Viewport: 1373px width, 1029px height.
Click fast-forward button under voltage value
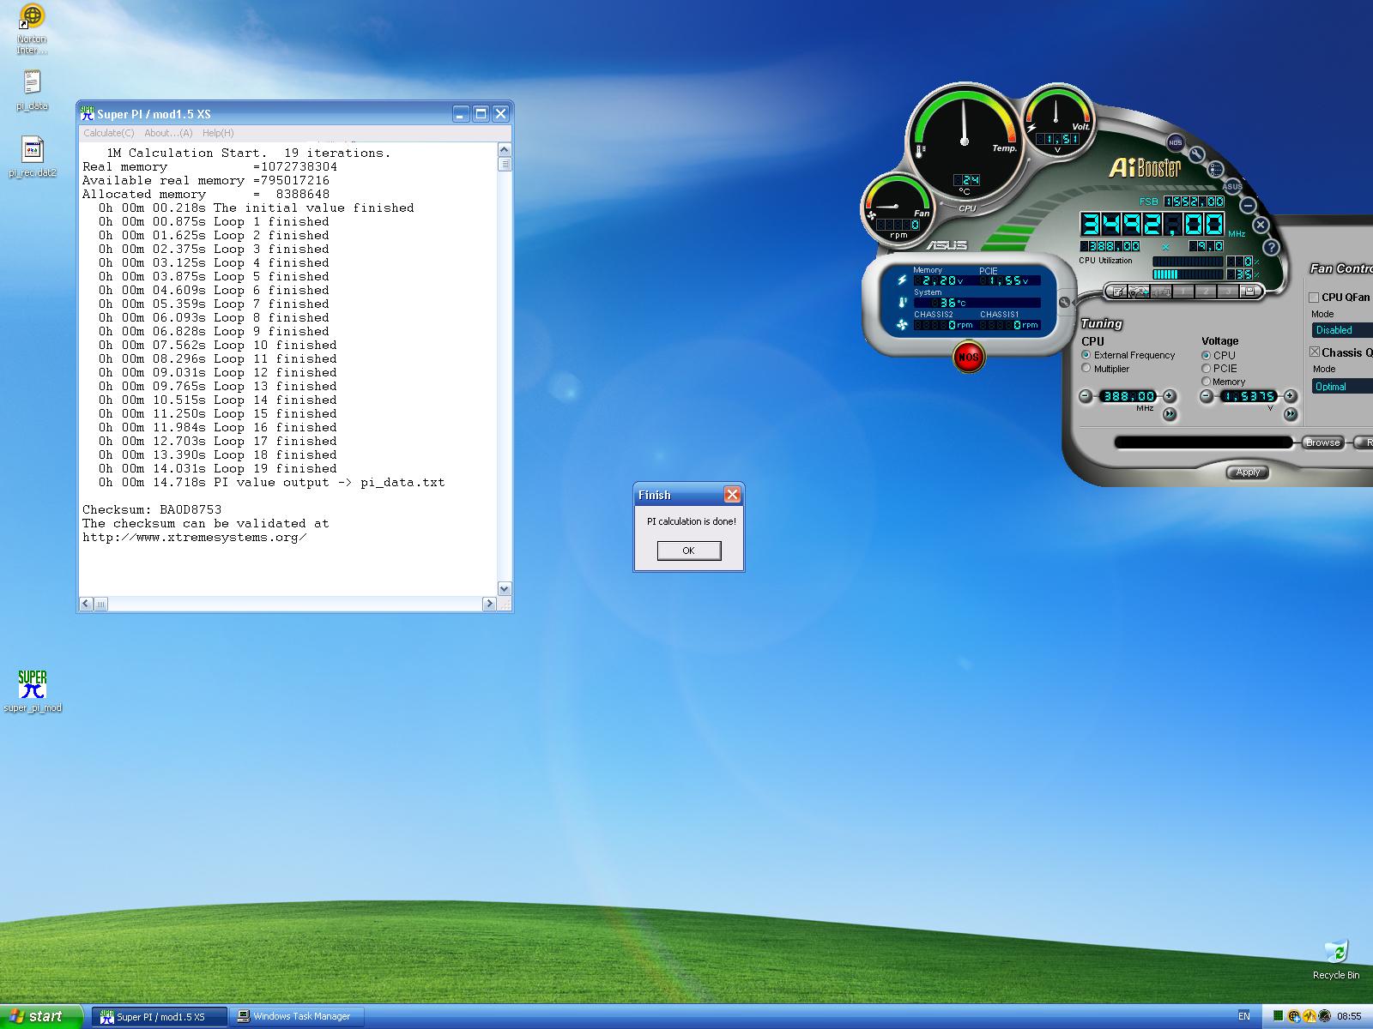[x=1290, y=414]
